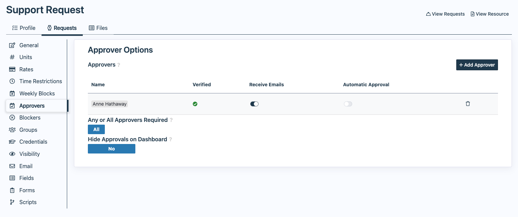Open the View Requests link
The image size is (518, 217).
tap(445, 14)
